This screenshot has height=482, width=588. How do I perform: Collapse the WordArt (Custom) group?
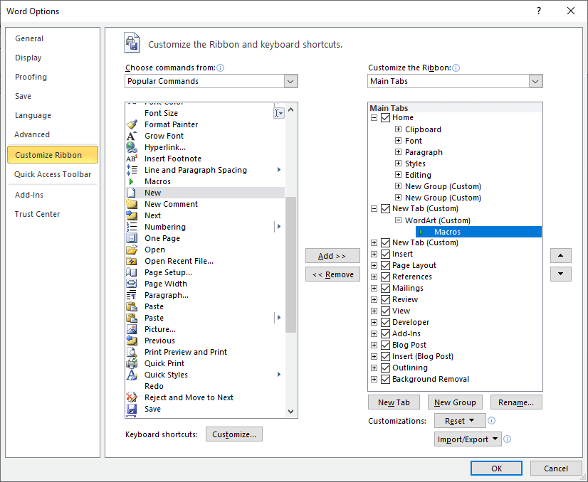coord(398,220)
